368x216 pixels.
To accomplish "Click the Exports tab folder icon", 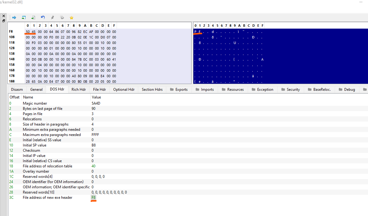I will coord(172,90).
